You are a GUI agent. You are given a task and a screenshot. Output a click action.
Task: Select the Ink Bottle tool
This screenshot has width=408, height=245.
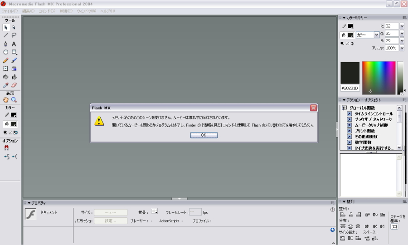(x=6, y=77)
